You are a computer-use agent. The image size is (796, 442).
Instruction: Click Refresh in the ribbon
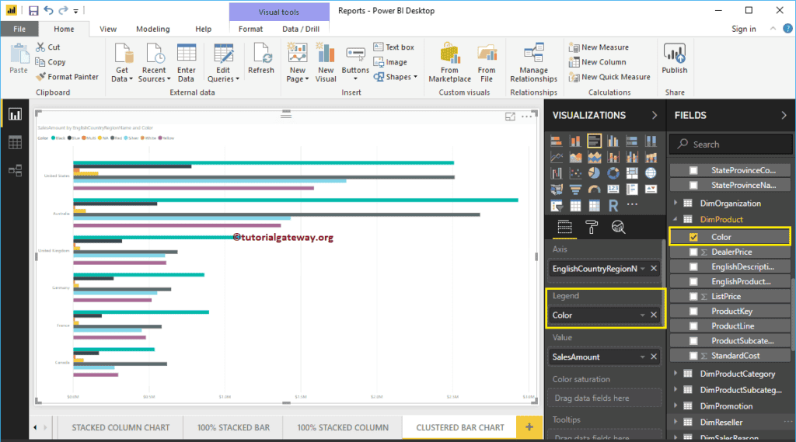tap(261, 59)
